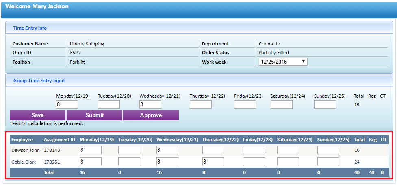Viewport: 397px width, 185px height.
Task: Click the Assignment ID column header
Action: pos(59,140)
